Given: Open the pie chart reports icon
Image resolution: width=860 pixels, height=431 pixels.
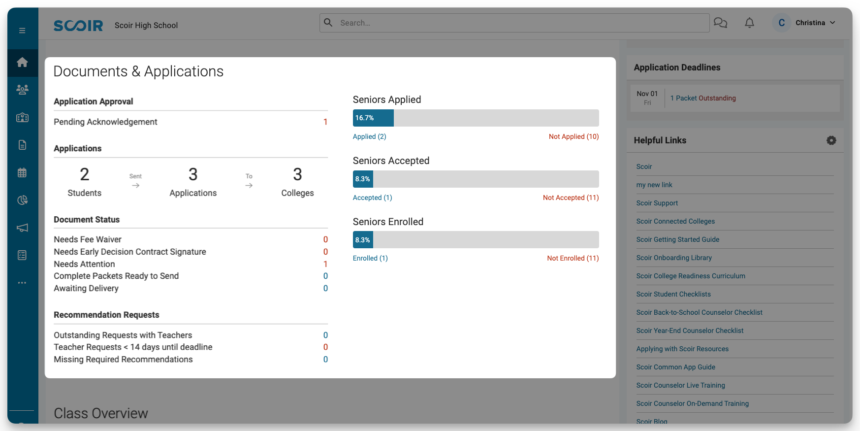Looking at the screenshot, I should (x=22, y=200).
